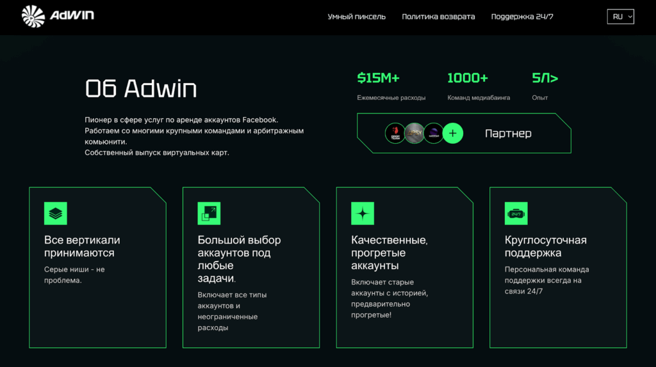The image size is (656, 367).
Task: Expand the RU language dropdown
Action: (x=620, y=17)
